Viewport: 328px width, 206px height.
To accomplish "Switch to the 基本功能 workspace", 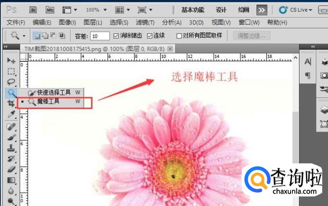I will 193,10.
